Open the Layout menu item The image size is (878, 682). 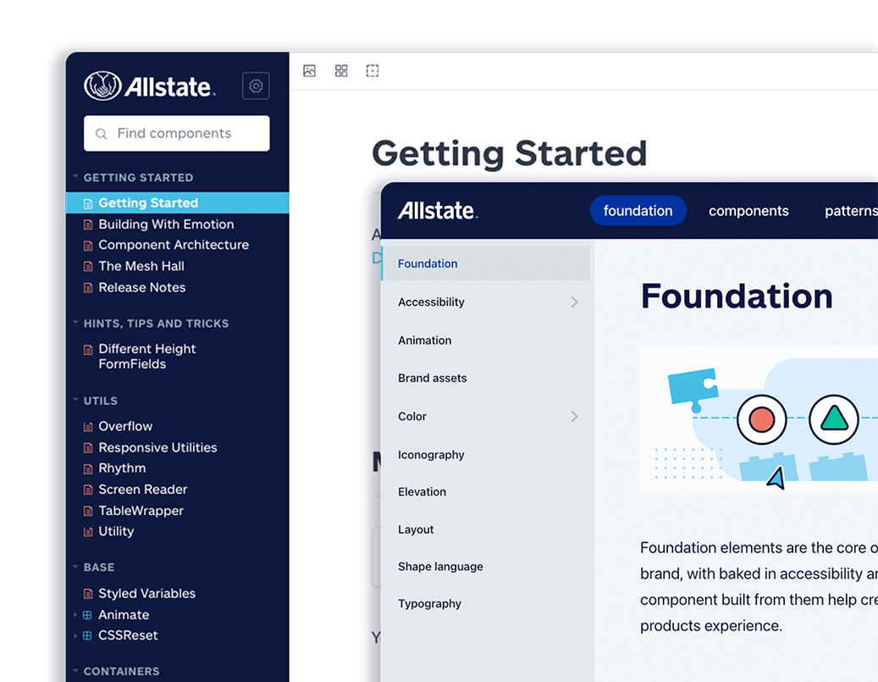click(416, 530)
